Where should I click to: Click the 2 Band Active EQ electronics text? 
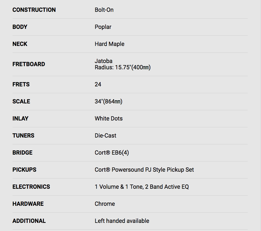coord(167,187)
